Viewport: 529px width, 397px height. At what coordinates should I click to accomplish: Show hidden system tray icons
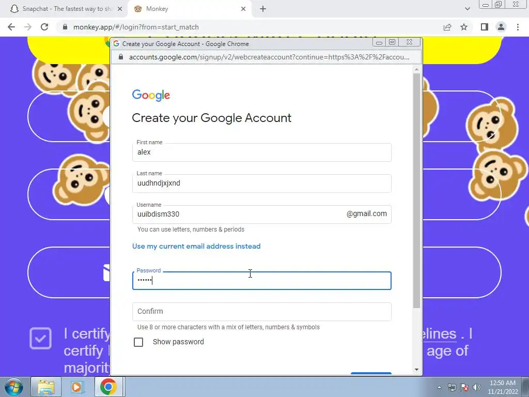coord(439,388)
